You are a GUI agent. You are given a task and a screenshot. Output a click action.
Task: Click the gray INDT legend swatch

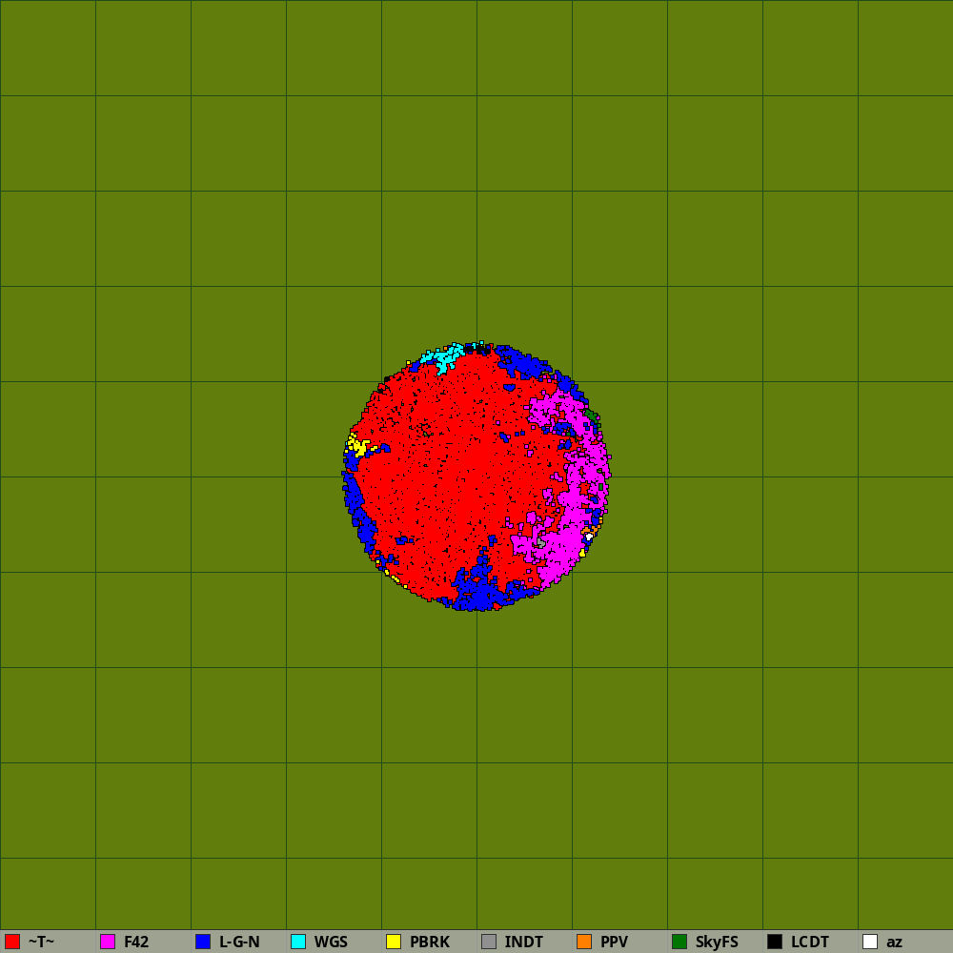point(489,942)
